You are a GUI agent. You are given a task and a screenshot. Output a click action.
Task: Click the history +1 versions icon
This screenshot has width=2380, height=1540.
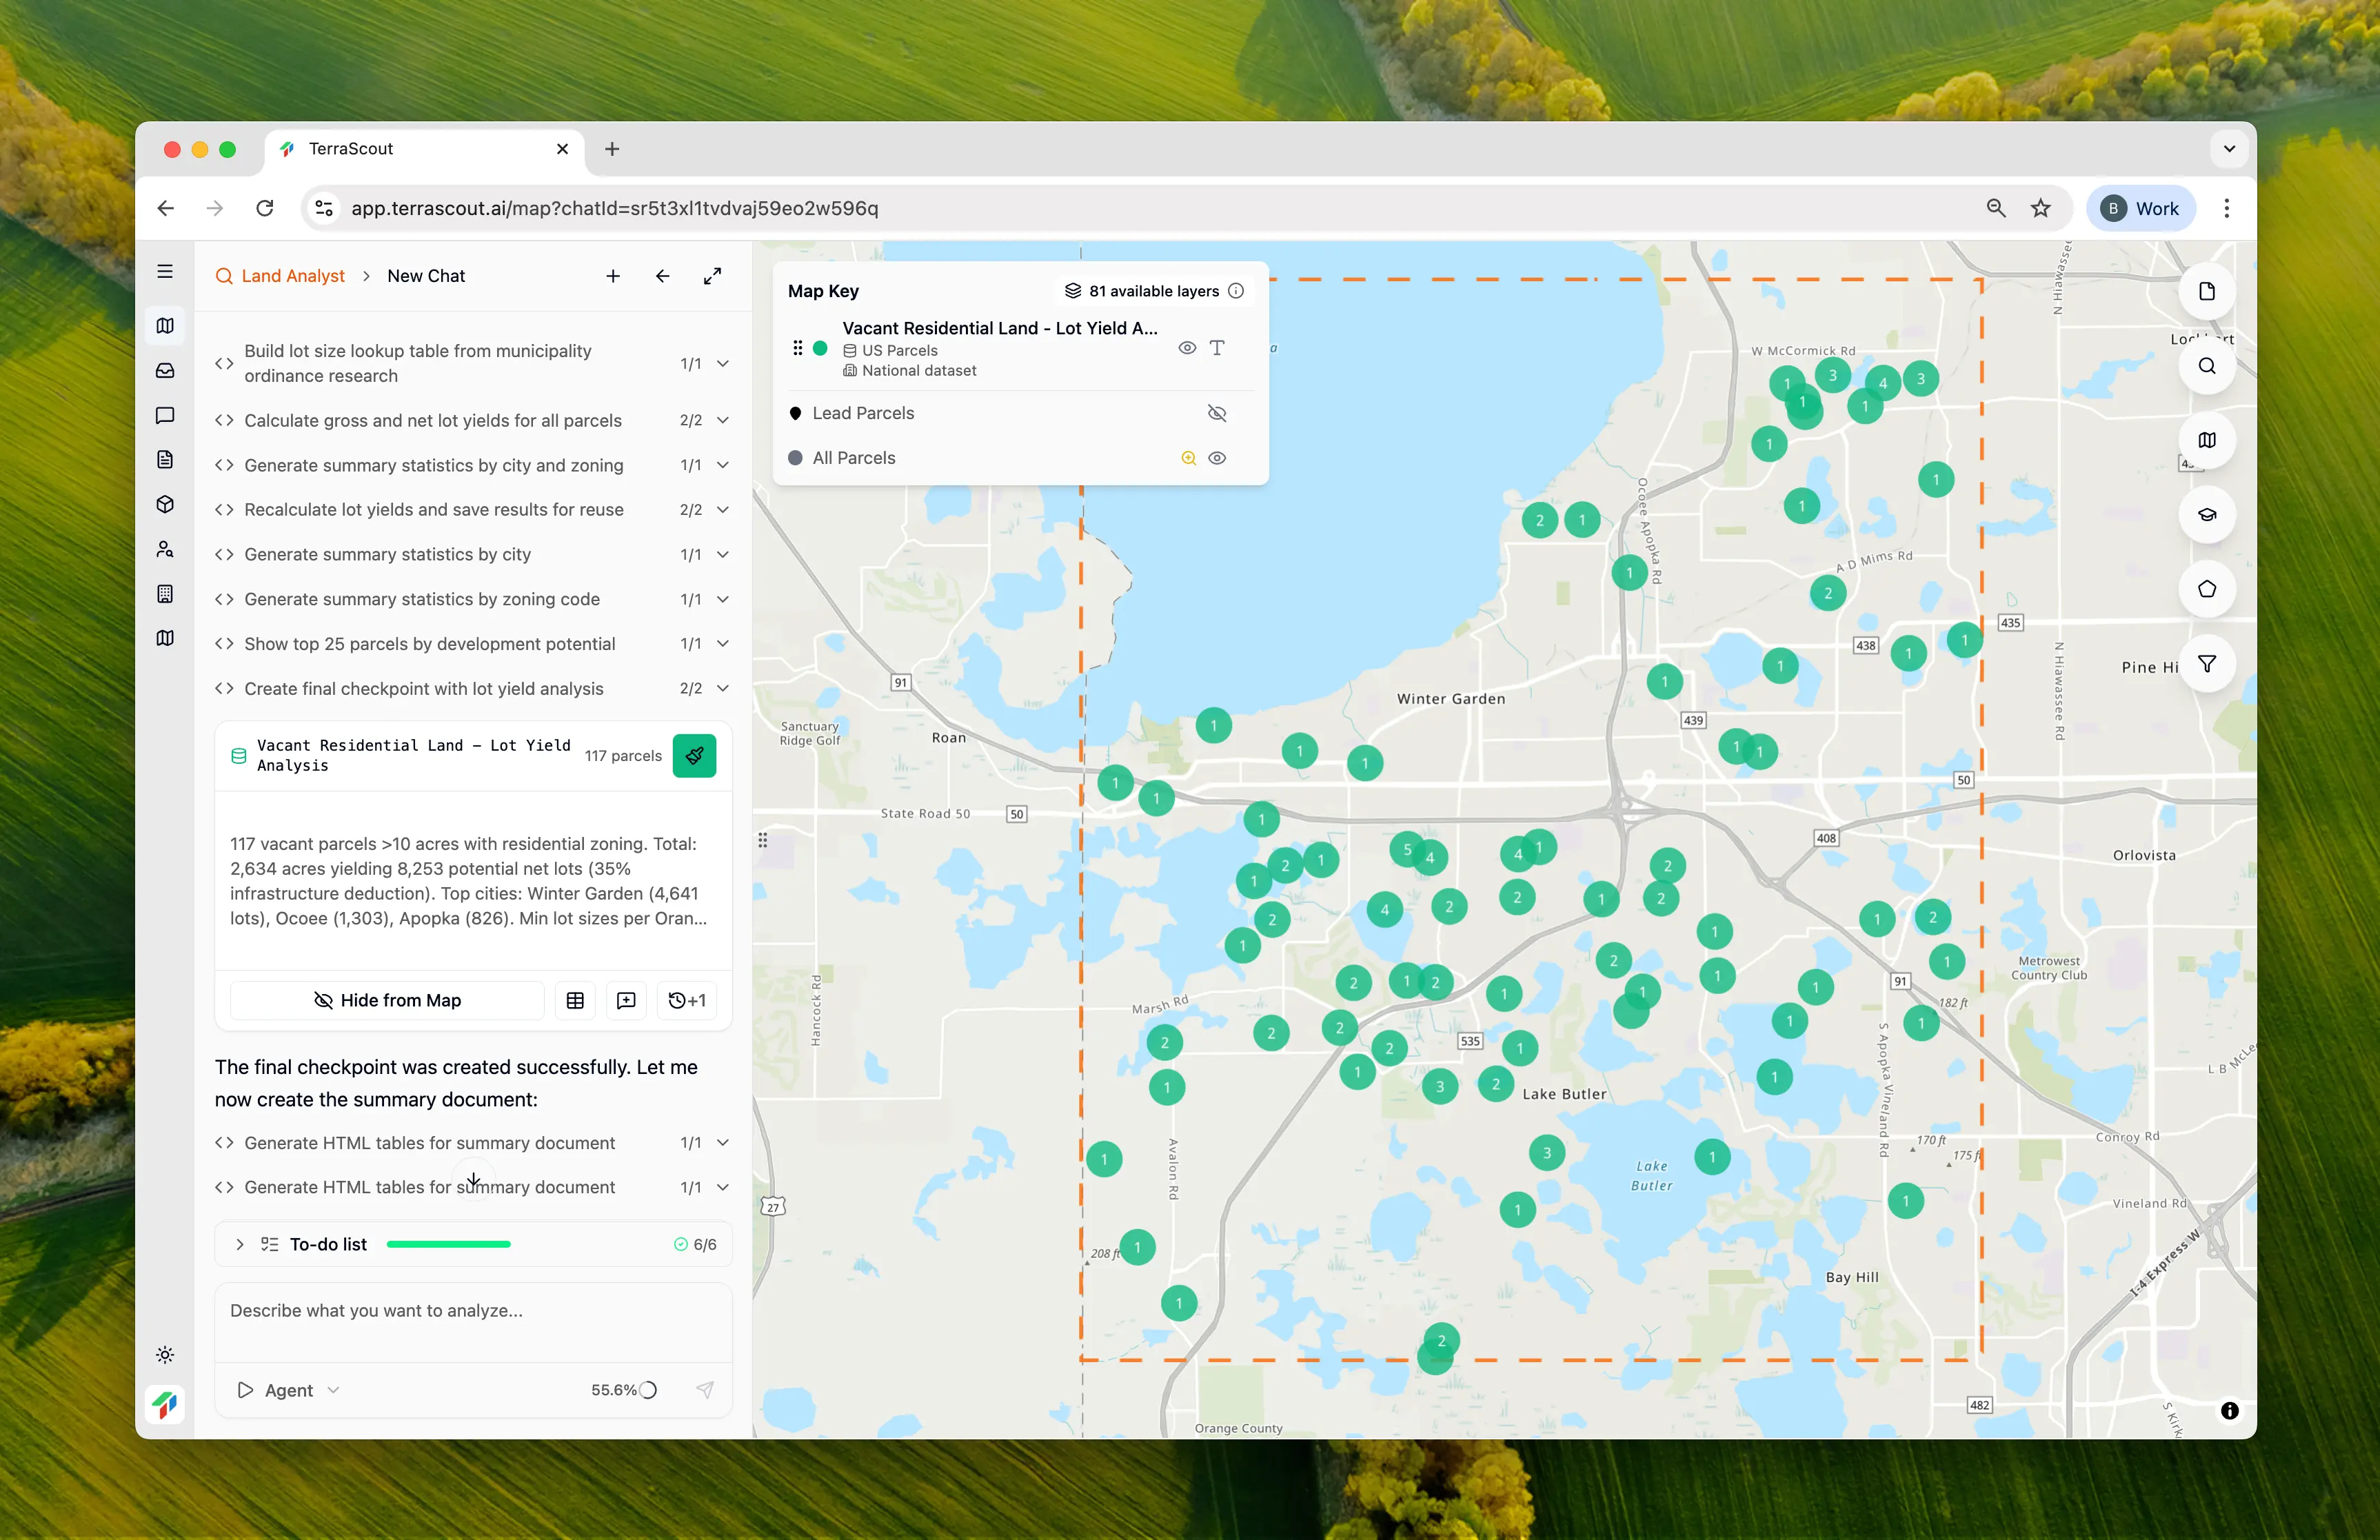687,1000
